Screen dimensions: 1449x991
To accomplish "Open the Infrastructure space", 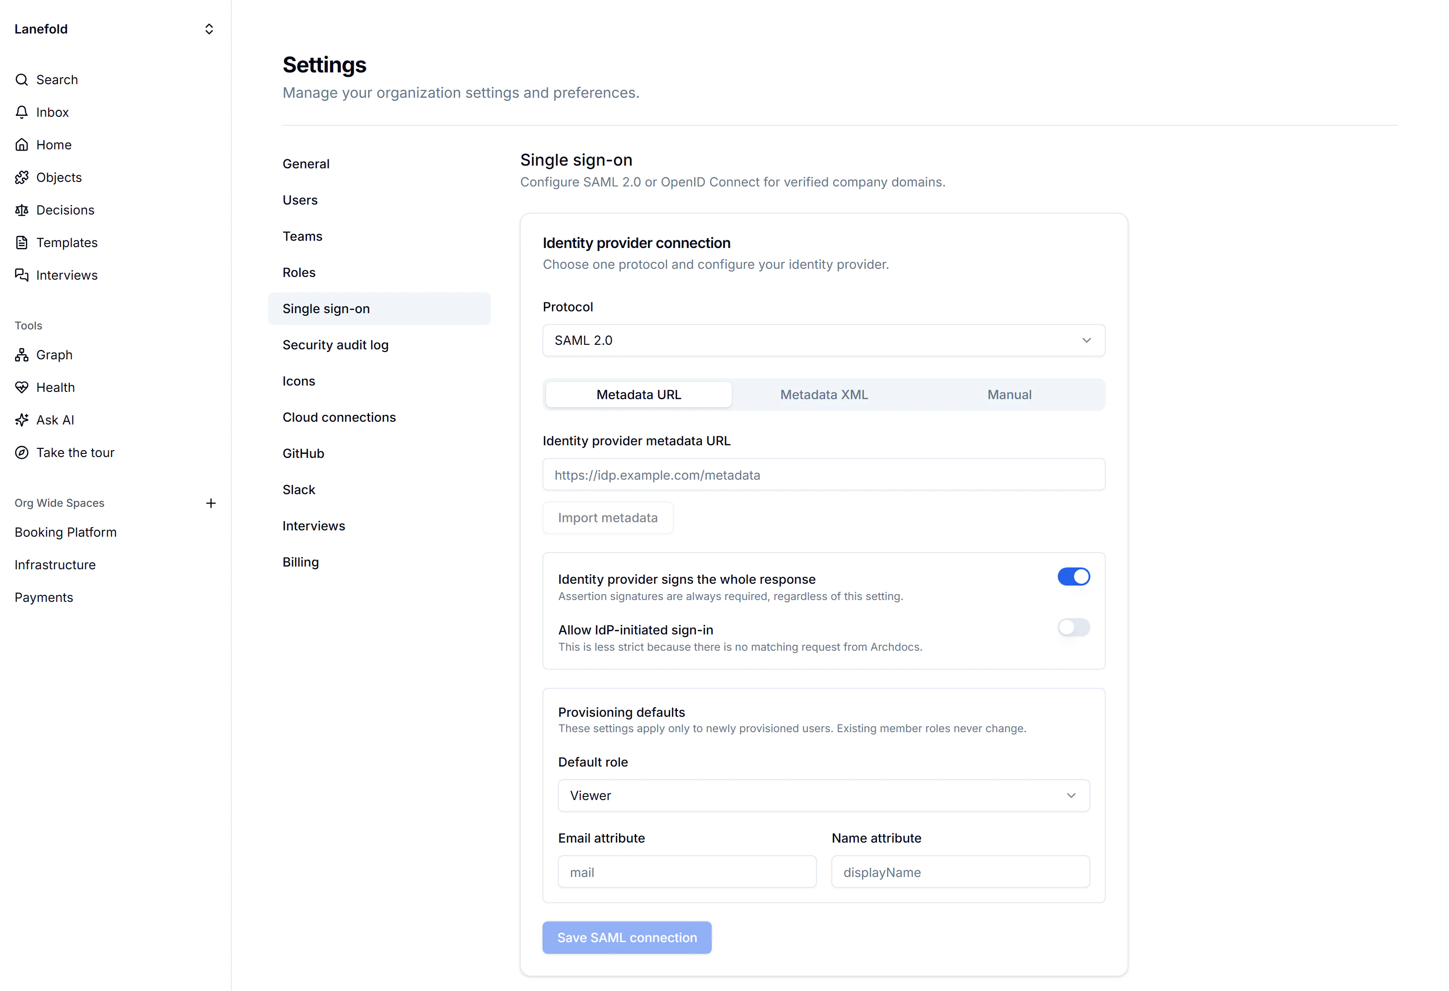I will (55, 565).
